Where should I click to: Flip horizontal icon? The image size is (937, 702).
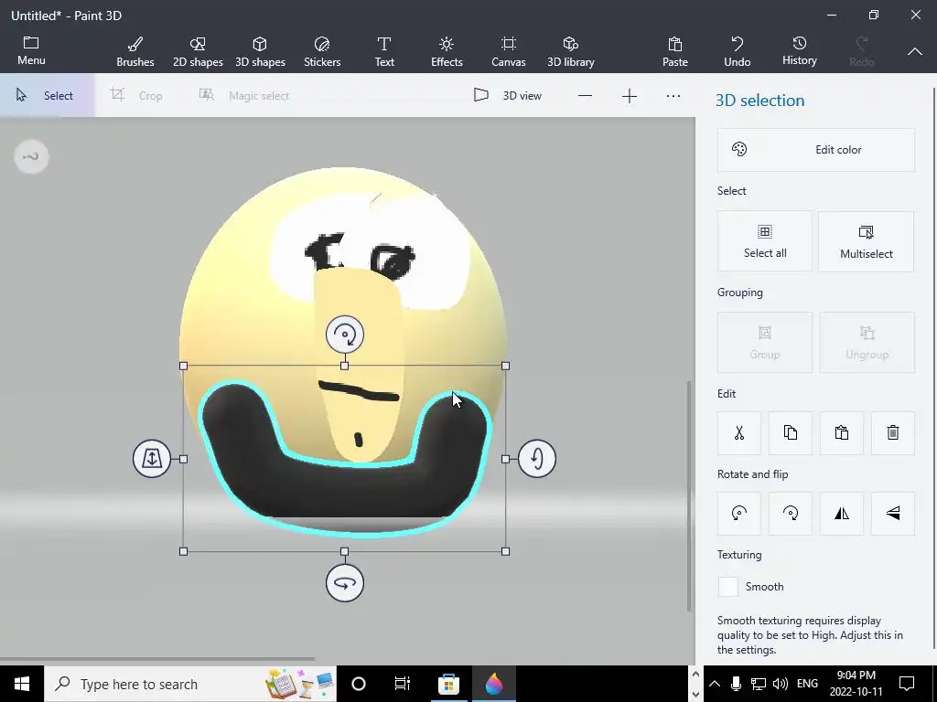point(842,514)
